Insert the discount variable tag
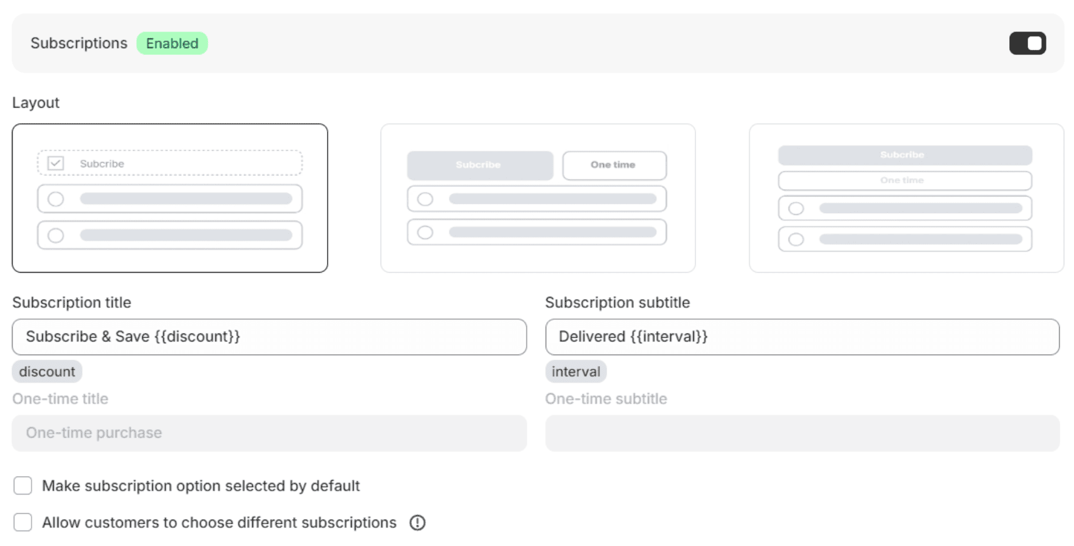Screen dimensions: 1074x546 [47, 372]
